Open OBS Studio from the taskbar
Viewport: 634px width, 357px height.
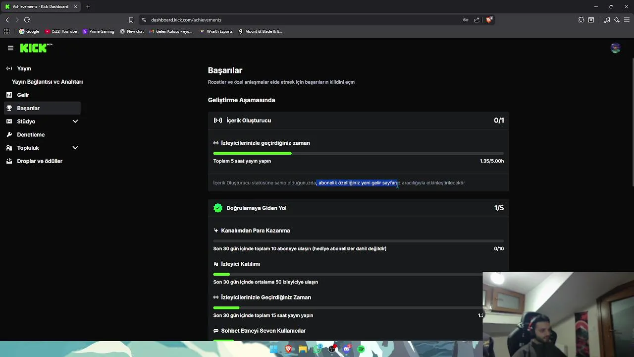pos(332,349)
